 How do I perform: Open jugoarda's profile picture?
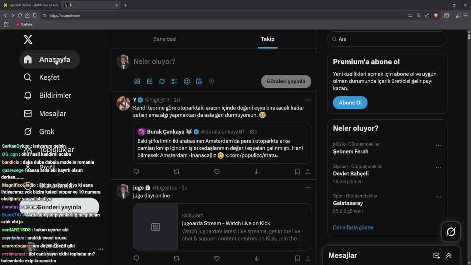[x=123, y=191]
